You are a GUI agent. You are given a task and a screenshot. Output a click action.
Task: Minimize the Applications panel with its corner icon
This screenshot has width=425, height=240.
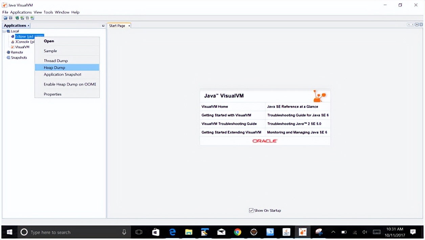click(x=103, y=26)
